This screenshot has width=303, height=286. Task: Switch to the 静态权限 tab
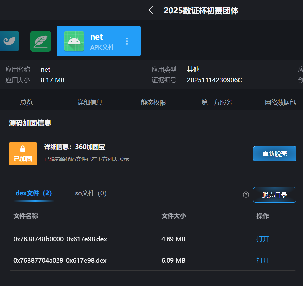[x=153, y=102]
